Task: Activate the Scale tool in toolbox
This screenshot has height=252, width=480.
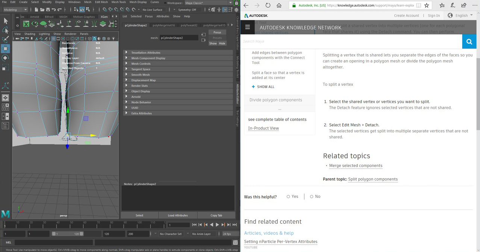Action: pos(6,67)
